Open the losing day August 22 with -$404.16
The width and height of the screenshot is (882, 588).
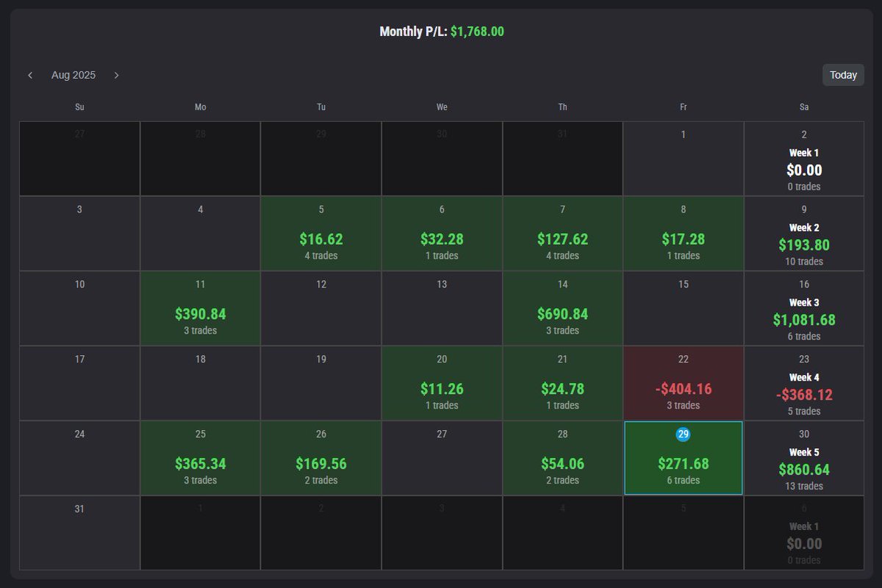pyautogui.click(x=683, y=382)
